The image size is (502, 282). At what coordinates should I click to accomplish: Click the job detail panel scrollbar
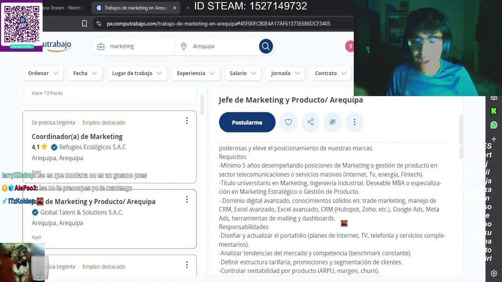pos(461,137)
